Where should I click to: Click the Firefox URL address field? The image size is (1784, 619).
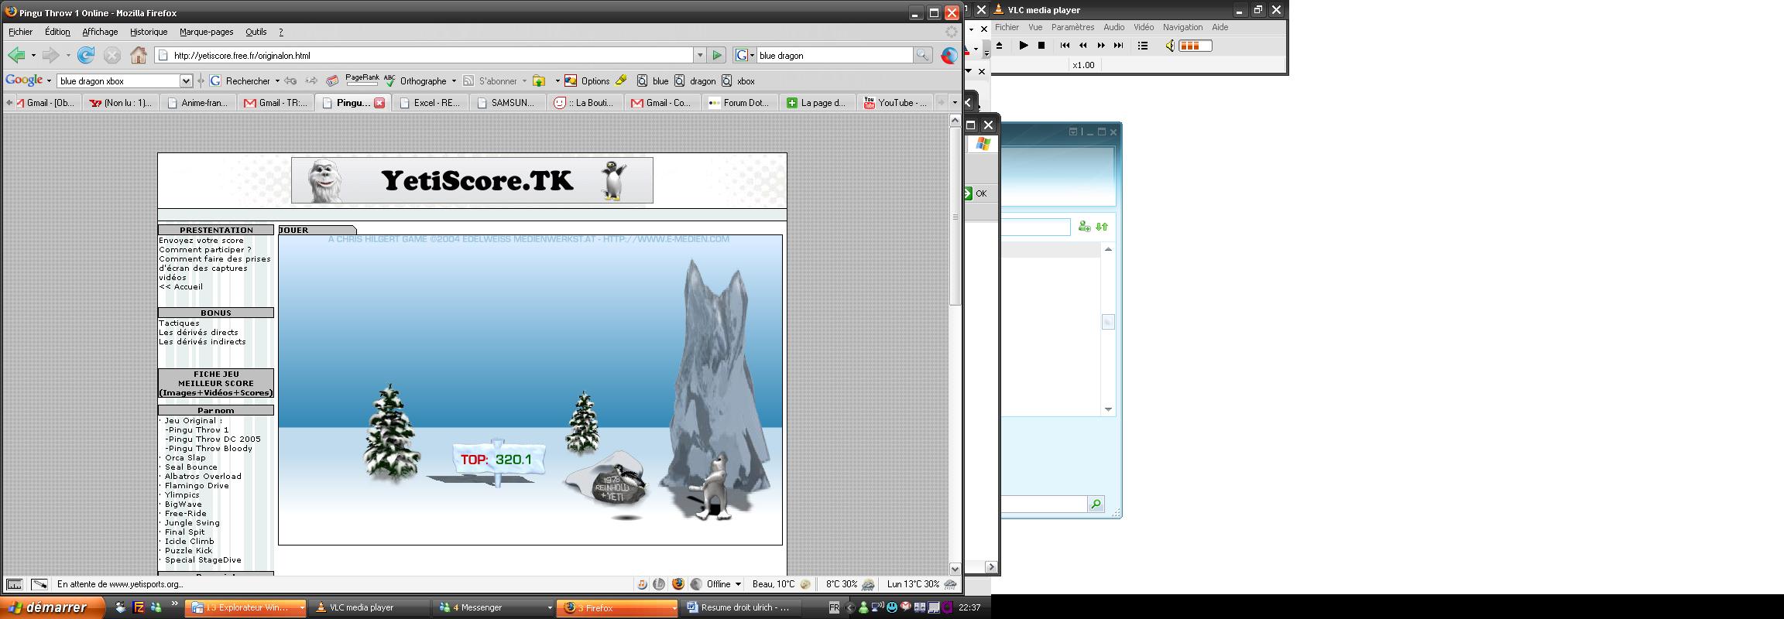[x=426, y=55]
